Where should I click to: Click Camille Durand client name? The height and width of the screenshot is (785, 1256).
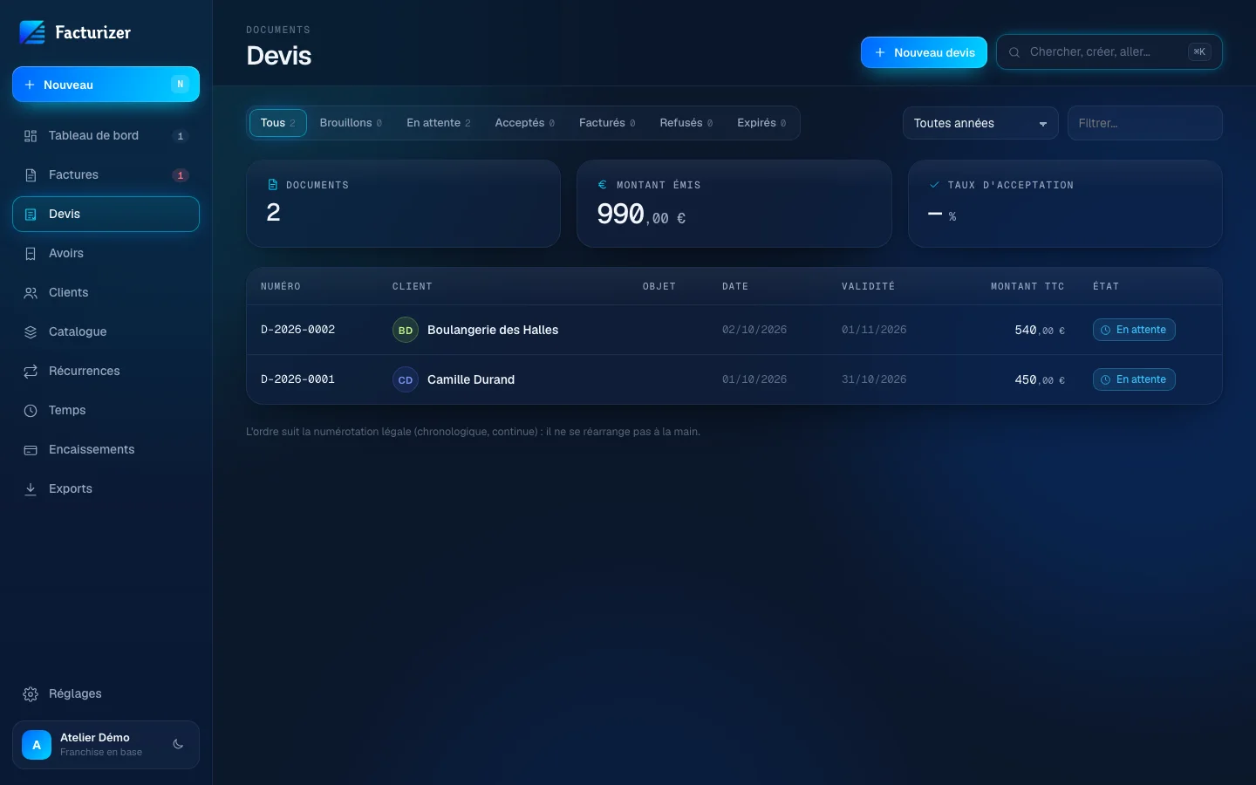click(471, 379)
